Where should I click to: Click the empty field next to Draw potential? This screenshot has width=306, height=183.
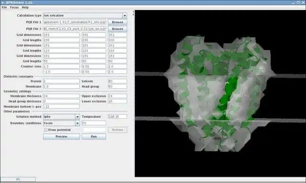[x=94, y=130]
